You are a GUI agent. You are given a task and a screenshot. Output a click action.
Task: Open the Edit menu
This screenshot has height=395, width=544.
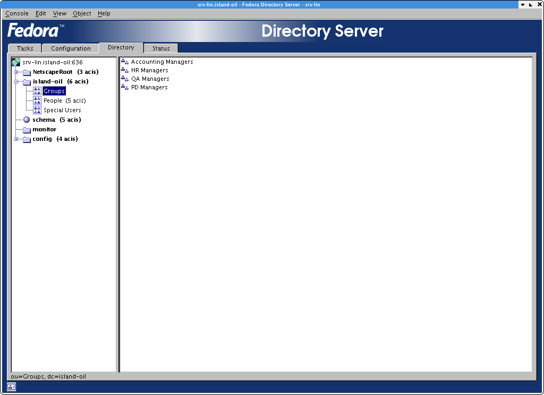(x=40, y=13)
